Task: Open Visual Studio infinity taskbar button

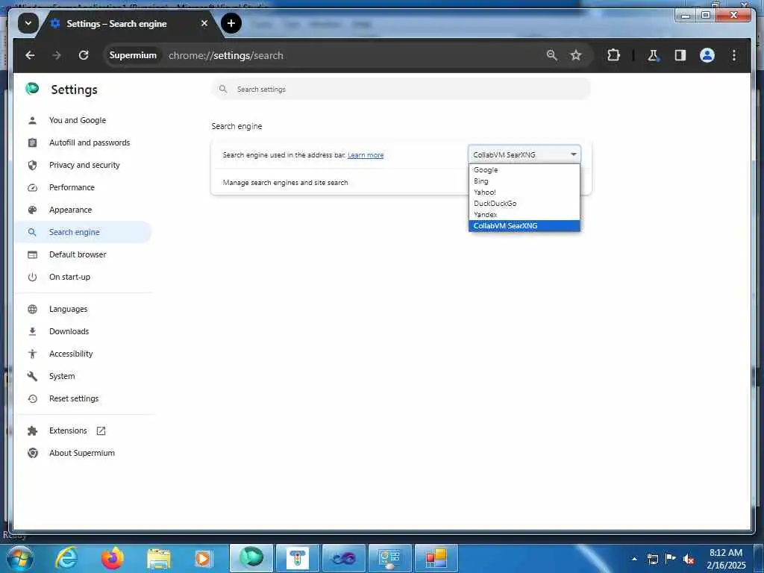Action: tap(344, 558)
